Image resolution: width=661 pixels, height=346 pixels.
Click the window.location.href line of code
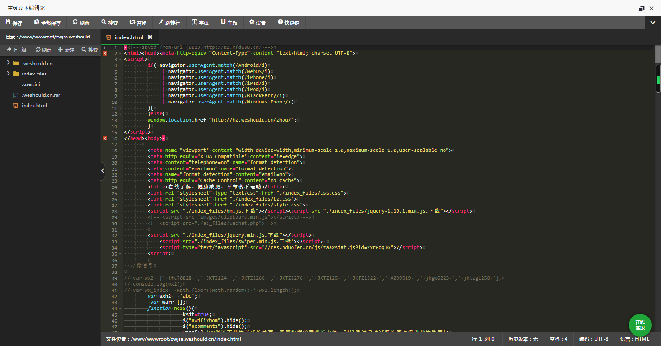[x=222, y=120]
